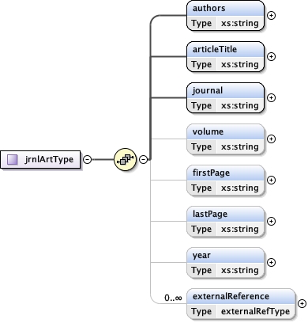This screenshot has width=308, height=323.
Task: Select the optional volume element
Action: (225, 139)
